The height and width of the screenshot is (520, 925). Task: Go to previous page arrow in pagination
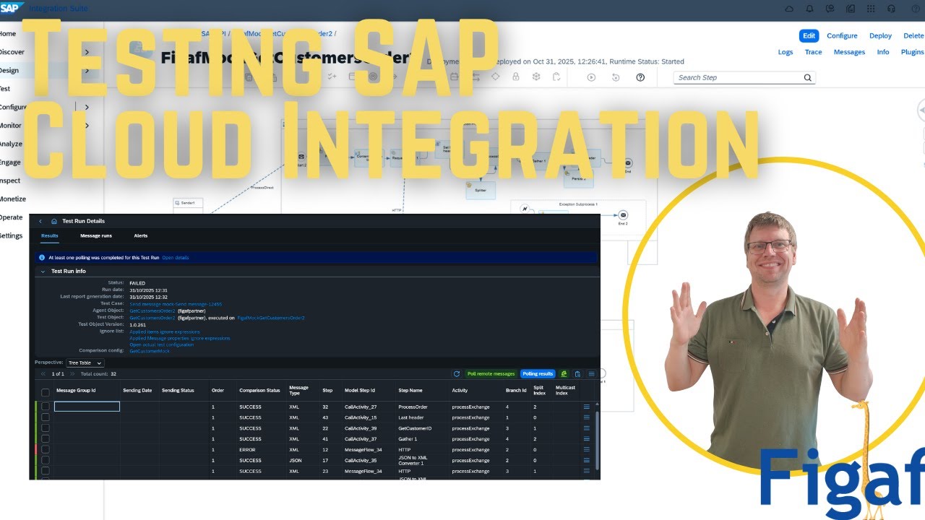(x=43, y=374)
